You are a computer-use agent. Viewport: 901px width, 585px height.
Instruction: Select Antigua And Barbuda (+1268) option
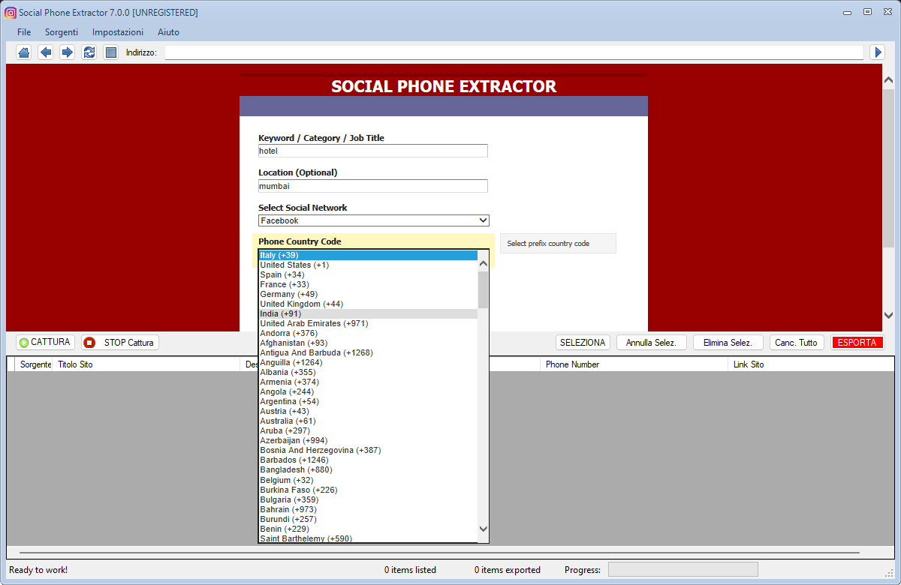(x=368, y=352)
